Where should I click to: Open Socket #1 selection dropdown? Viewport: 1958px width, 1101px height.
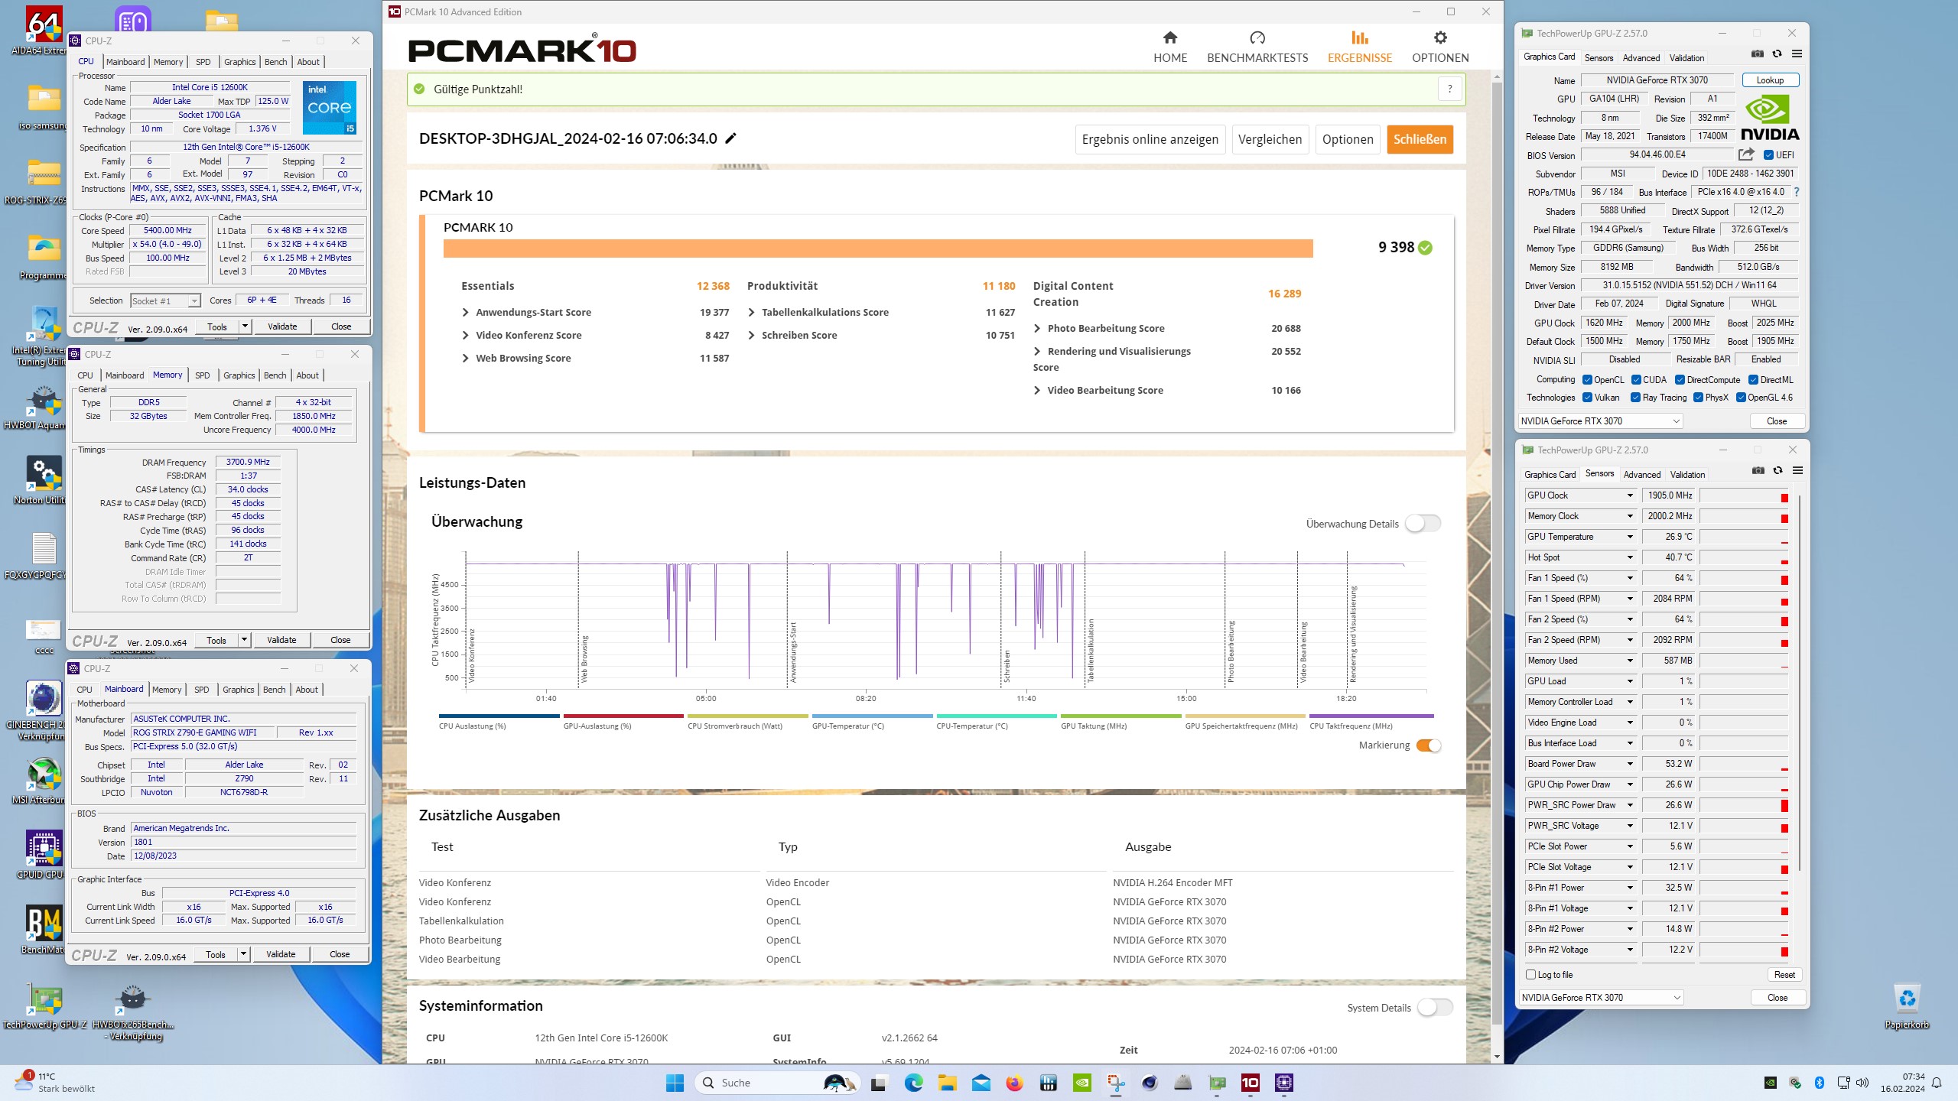coord(165,301)
